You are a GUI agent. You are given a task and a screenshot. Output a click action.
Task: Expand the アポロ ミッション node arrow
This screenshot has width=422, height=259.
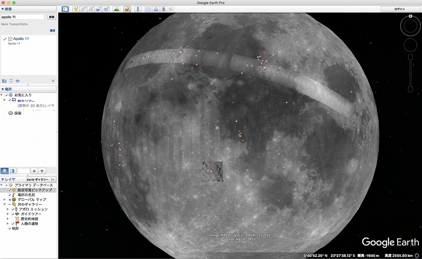(7, 209)
